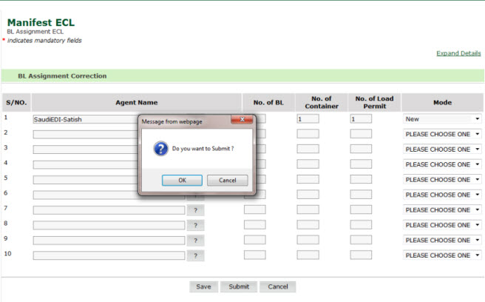Open agent lookup ? for row 10
This screenshot has width=485, height=302.
click(x=195, y=255)
